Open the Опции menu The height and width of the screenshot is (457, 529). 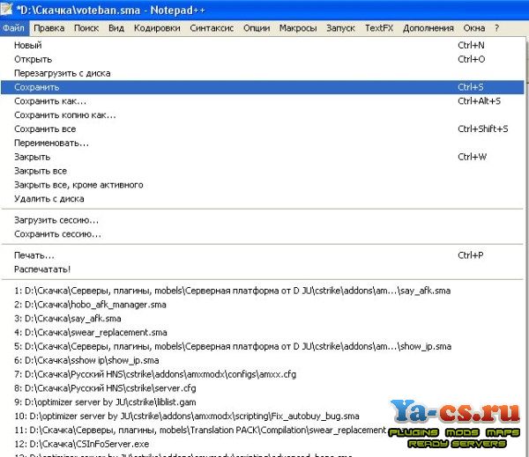click(257, 28)
